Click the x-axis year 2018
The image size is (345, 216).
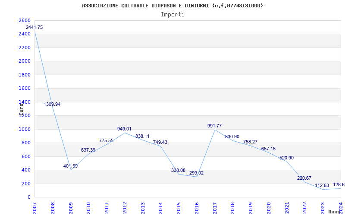pos(233,208)
